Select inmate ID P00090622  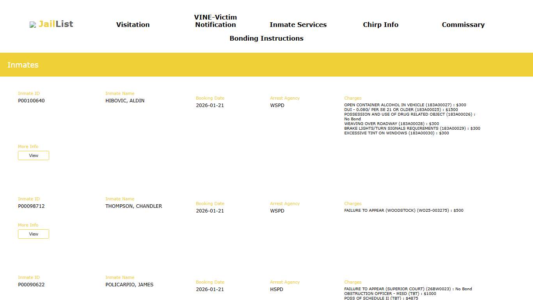click(x=31, y=285)
